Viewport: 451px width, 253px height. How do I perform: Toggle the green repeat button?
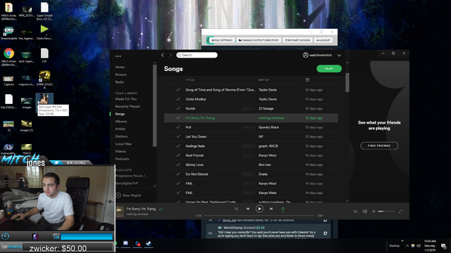283,209
